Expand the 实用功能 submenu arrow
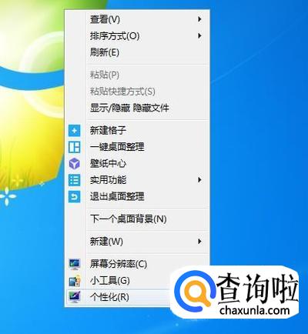 click(199, 180)
